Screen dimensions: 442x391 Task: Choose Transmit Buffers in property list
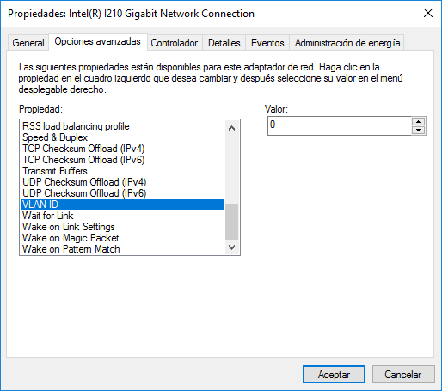pyautogui.click(x=123, y=171)
